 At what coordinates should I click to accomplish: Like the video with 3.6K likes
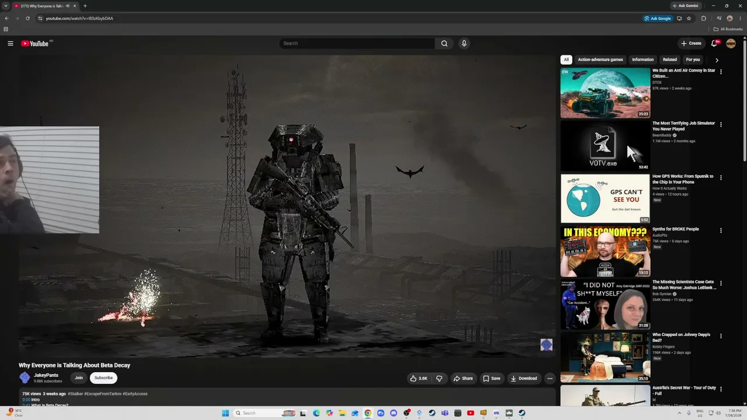click(418, 378)
